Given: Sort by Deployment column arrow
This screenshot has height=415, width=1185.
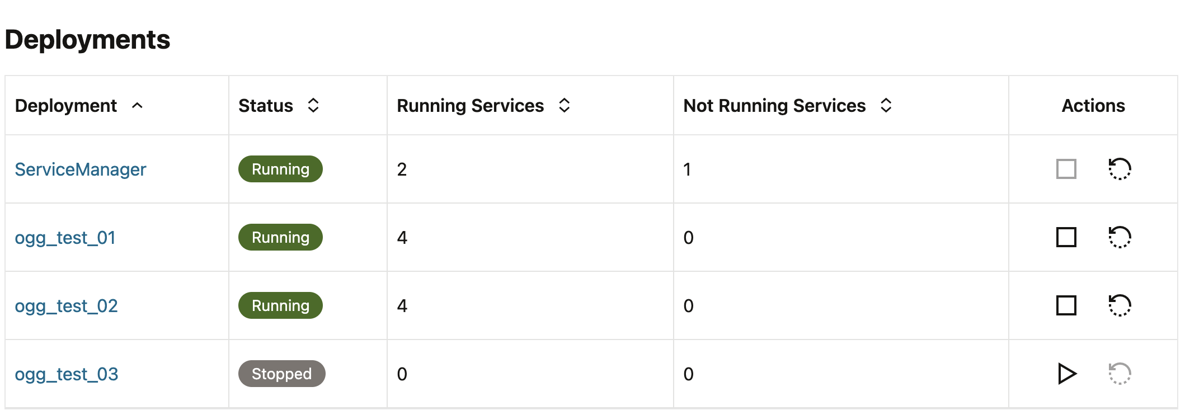Looking at the screenshot, I should [x=137, y=105].
